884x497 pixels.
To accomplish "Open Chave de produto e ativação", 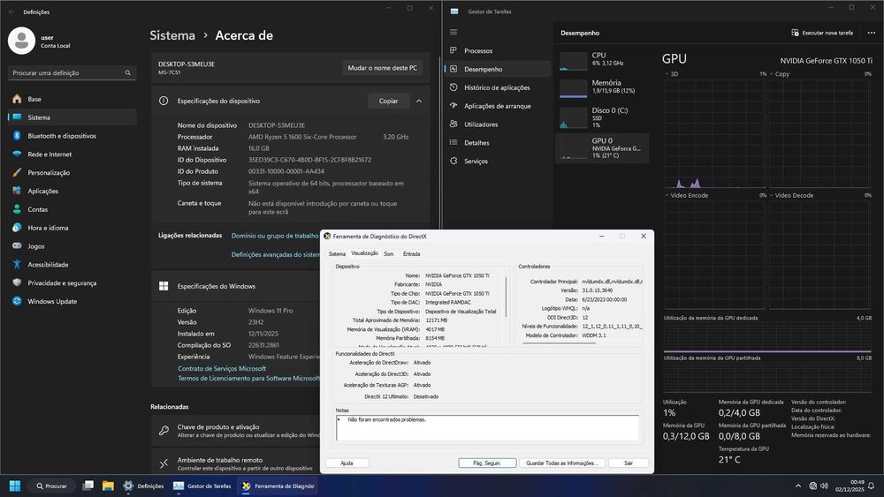I will point(236,431).
